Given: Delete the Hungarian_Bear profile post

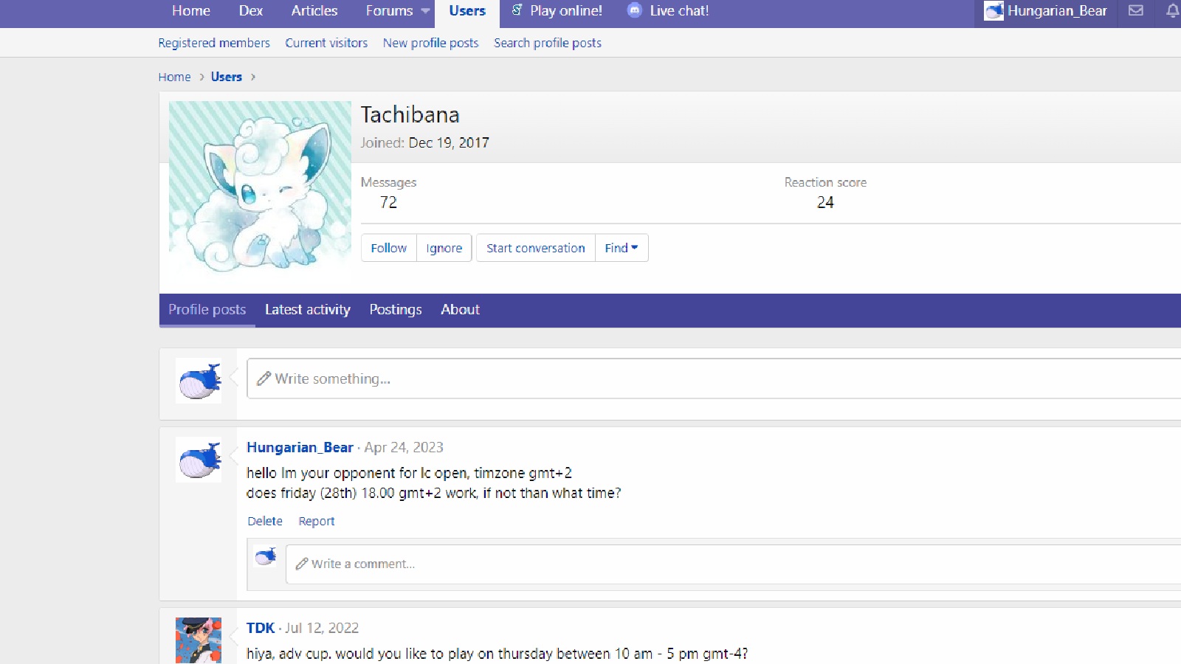Looking at the screenshot, I should coord(265,521).
